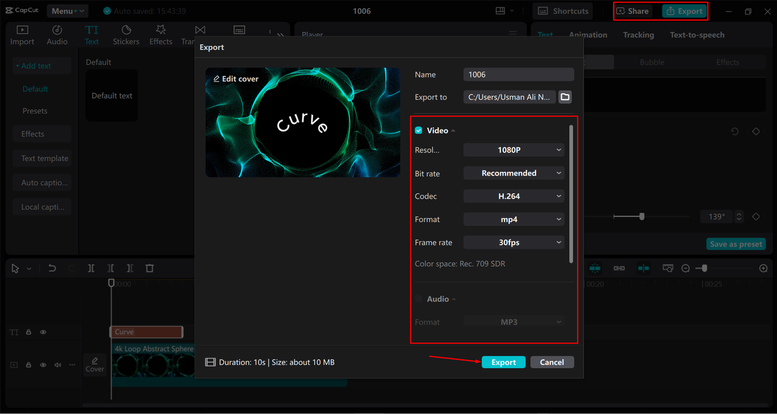Click Save as preset button
The width and height of the screenshot is (777, 414).
736,244
